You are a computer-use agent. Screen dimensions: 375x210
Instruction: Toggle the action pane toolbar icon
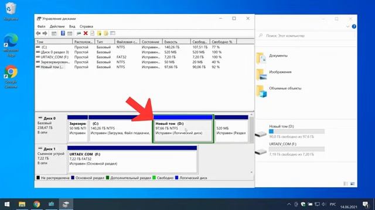click(x=70, y=33)
